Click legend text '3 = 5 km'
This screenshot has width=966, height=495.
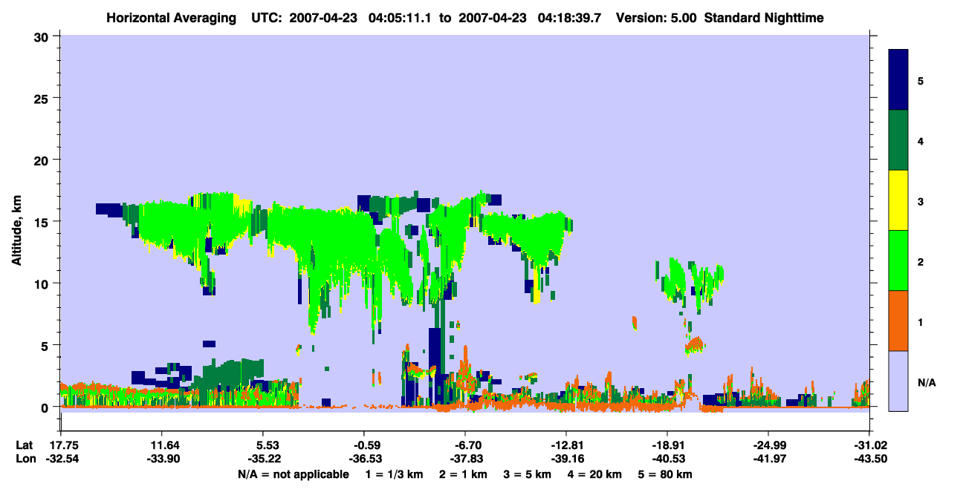pyautogui.click(x=529, y=474)
